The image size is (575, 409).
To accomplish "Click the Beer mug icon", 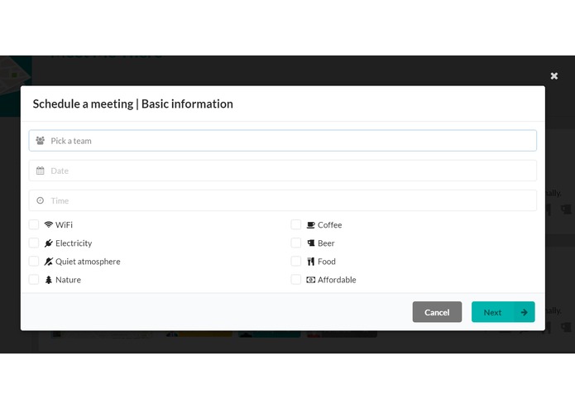I will 311,243.
